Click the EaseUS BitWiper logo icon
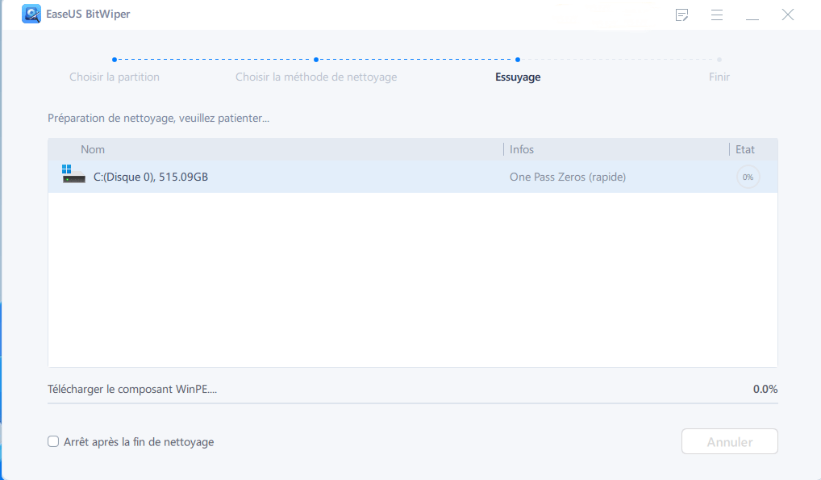821x480 pixels. (x=31, y=14)
